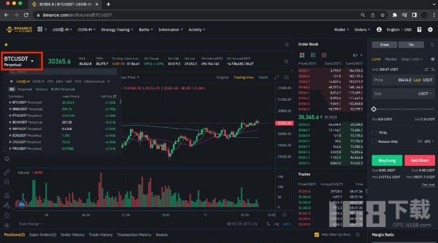Uncheck Hide Other Symbols checkbox

click(x=316, y=235)
